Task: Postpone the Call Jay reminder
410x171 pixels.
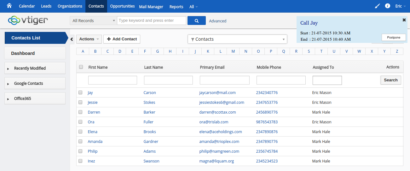Action: click(393, 37)
